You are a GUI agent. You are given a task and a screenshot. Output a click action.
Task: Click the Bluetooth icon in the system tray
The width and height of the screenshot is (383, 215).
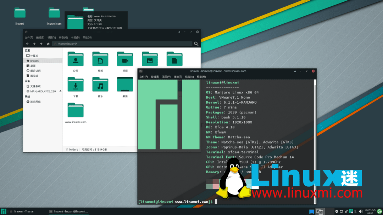355,211
